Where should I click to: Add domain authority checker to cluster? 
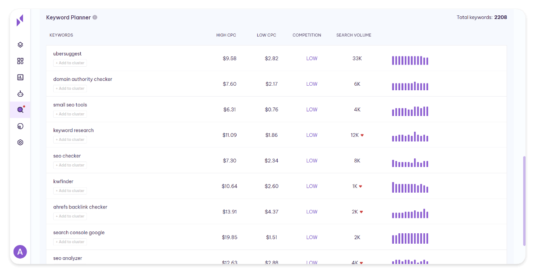70,88
